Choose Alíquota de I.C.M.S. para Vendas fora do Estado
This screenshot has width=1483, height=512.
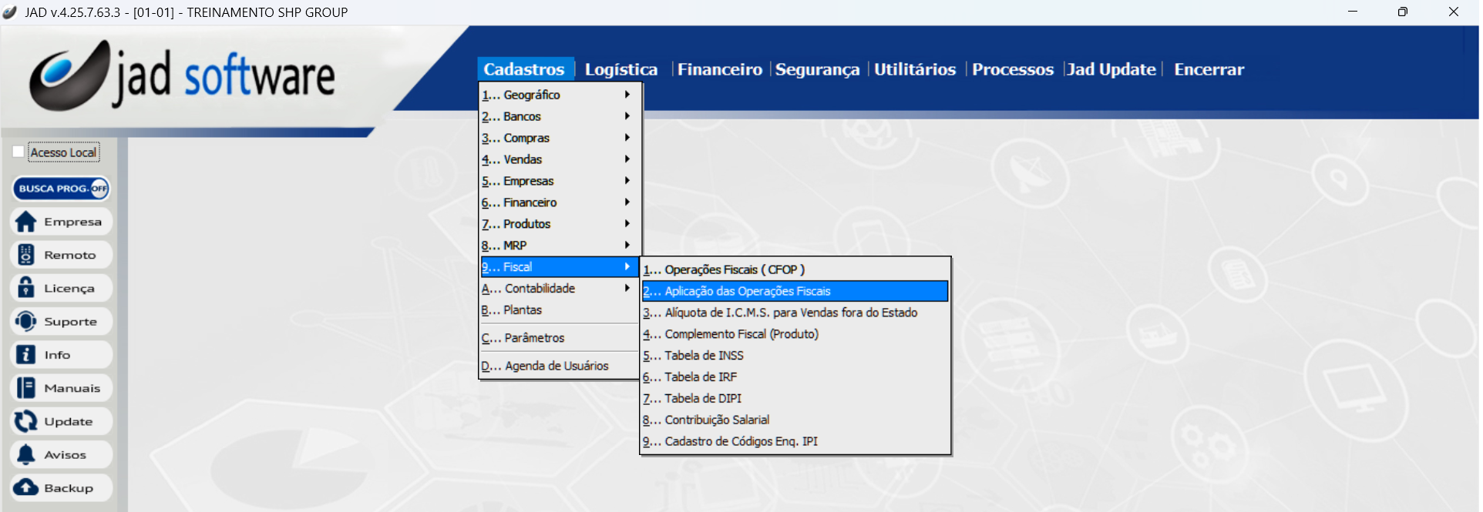click(795, 313)
